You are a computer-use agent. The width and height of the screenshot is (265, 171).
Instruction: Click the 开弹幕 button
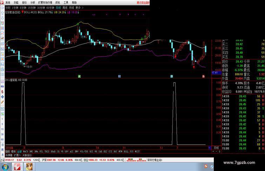click(x=9, y=155)
